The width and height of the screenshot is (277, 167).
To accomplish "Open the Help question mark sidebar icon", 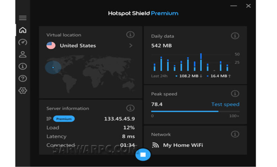I will coord(23,78).
